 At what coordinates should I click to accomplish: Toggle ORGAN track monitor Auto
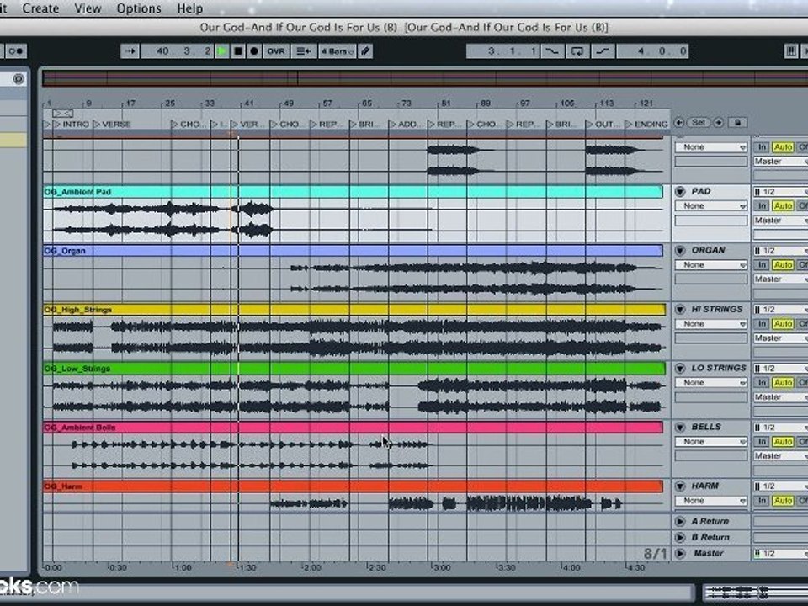pos(783,265)
